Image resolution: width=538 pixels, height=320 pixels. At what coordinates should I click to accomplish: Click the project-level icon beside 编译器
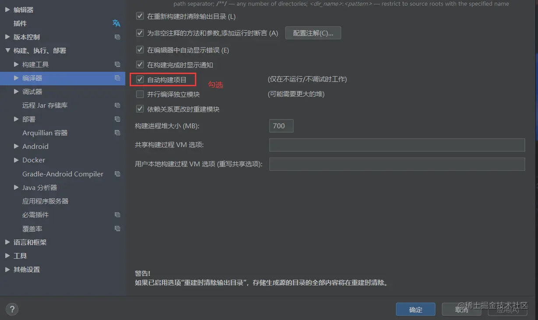(x=117, y=78)
